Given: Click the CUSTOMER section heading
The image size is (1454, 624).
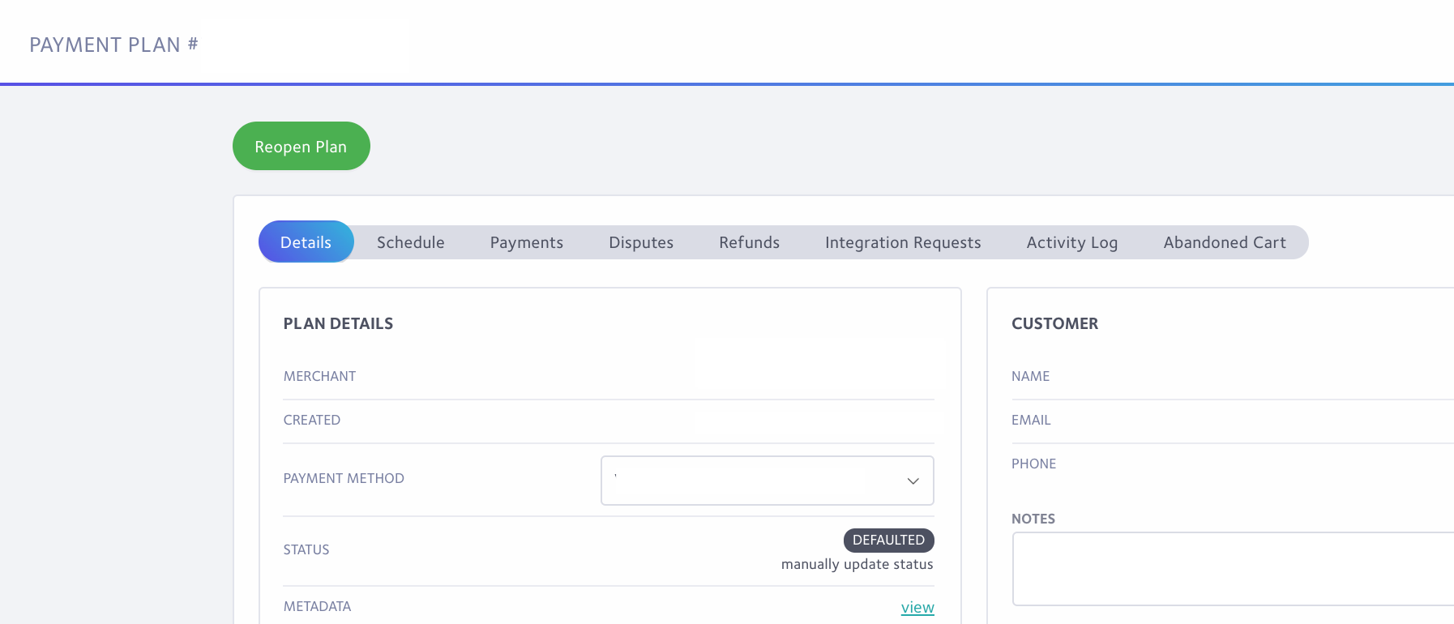Looking at the screenshot, I should pyautogui.click(x=1055, y=323).
